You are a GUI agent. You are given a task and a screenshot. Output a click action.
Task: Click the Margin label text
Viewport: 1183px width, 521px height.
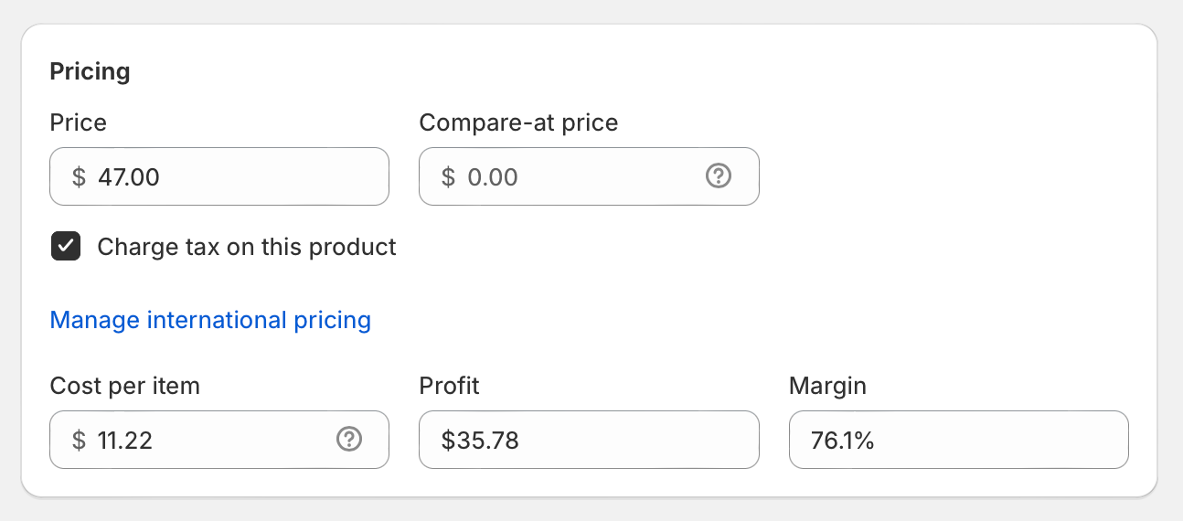coord(827,386)
